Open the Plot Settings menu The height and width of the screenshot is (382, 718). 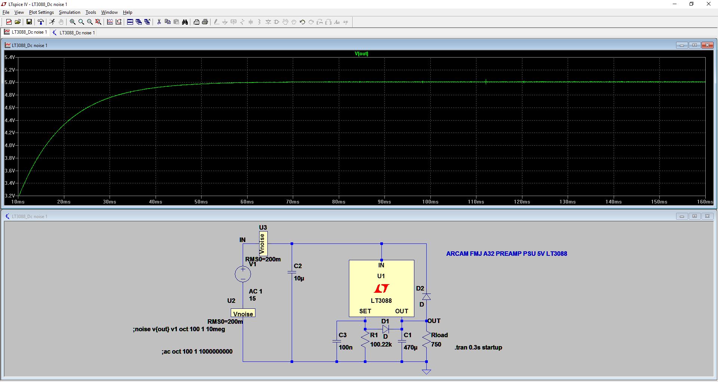pyautogui.click(x=42, y=12)
